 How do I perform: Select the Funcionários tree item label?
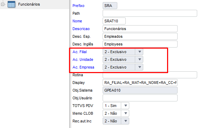click(29, 4)
